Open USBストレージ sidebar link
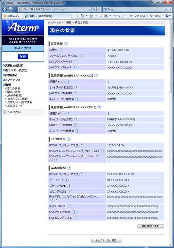174x248 pixels. coord(15,106)
